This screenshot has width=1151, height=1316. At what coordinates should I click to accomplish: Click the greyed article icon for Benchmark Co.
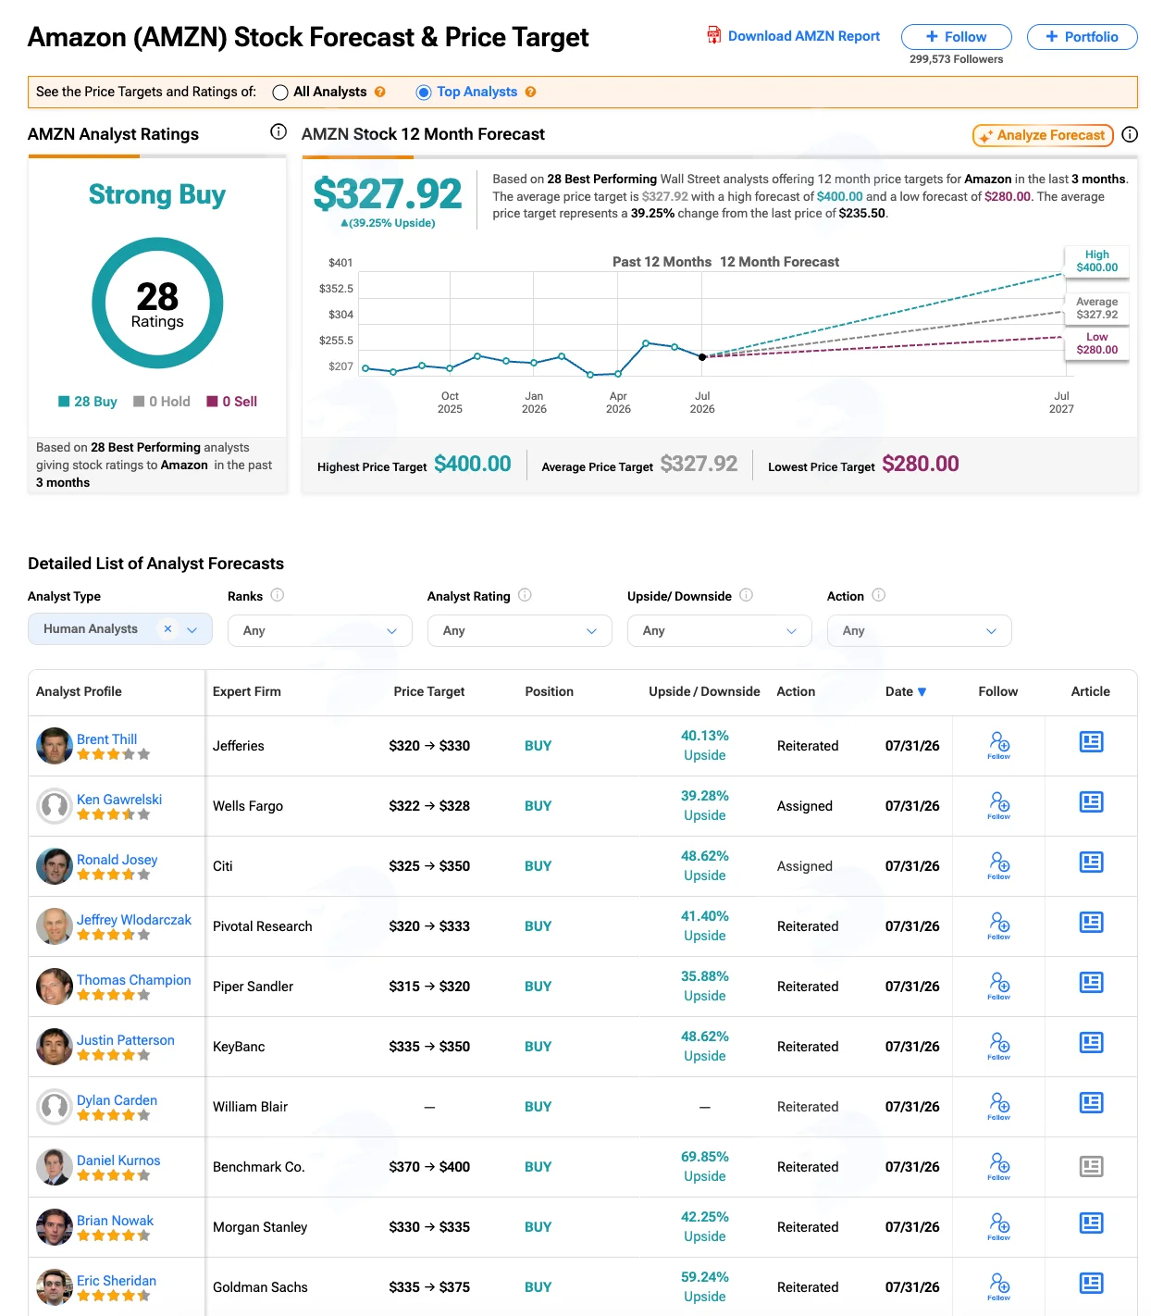click(1091, 1166)
